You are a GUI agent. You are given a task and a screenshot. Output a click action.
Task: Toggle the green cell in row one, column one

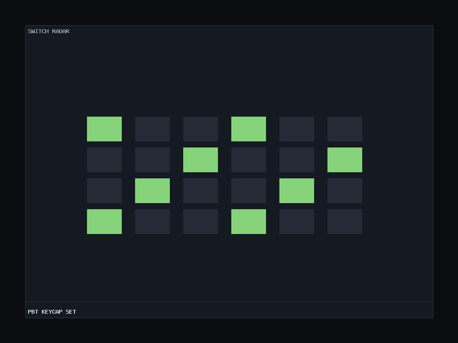[x=104, y=129]
